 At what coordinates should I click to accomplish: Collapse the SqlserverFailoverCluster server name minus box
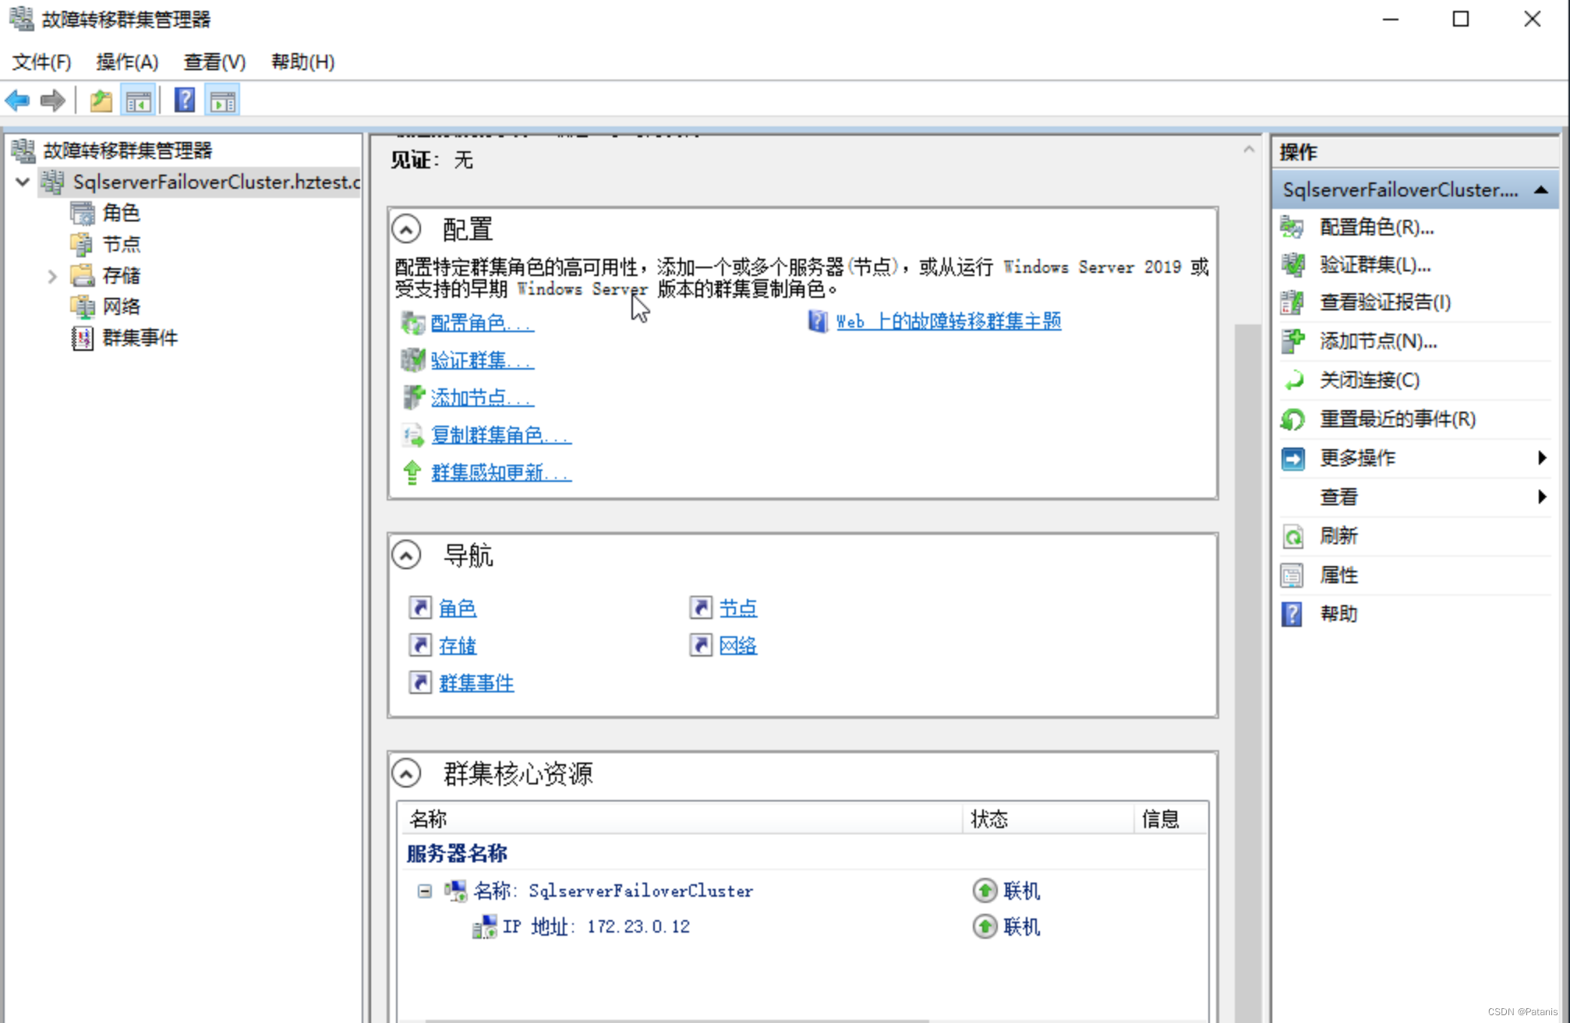(424, 890)
